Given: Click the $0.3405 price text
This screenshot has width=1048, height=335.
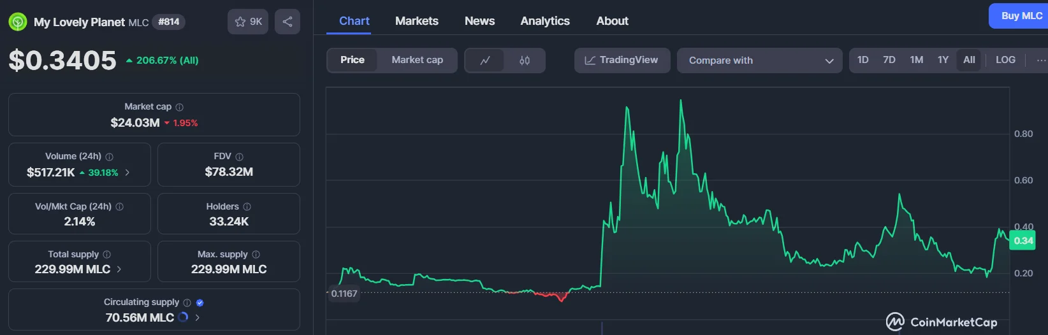Looking at the screenshot, I should click(x=62, y=61).
